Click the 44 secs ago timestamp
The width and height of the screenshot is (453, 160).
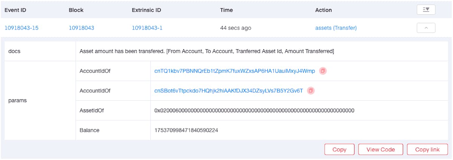point(236,28)
